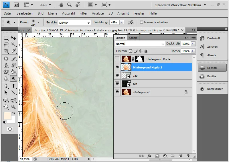
Task: Open the tool preset picker arrow
Action: (14, 22)
